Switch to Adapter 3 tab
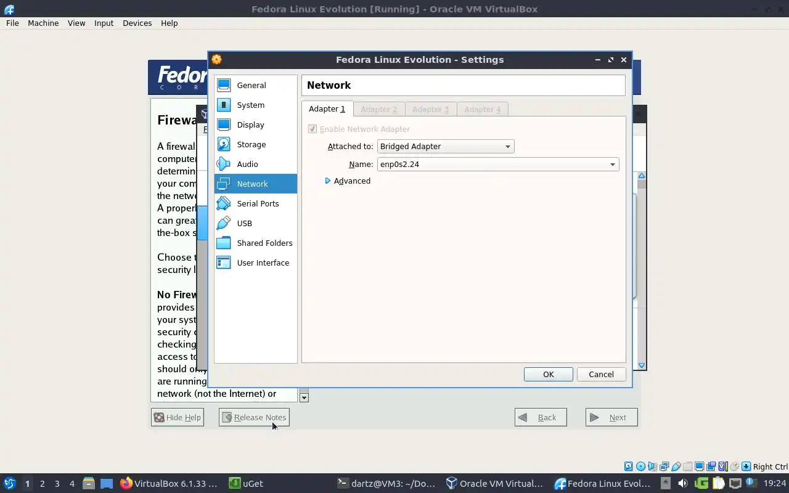The image size is (789, 493). coord(431,109)
